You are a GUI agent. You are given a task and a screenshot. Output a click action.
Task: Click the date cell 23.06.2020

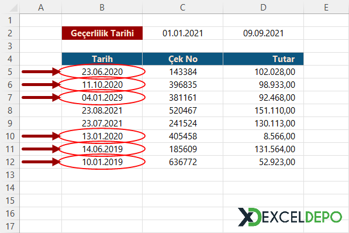coord(102,72)
